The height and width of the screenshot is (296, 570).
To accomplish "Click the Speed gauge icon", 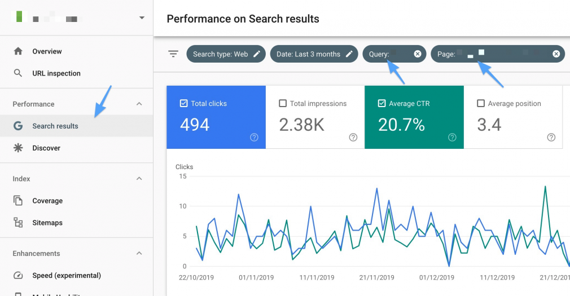I will click(18, 275).
